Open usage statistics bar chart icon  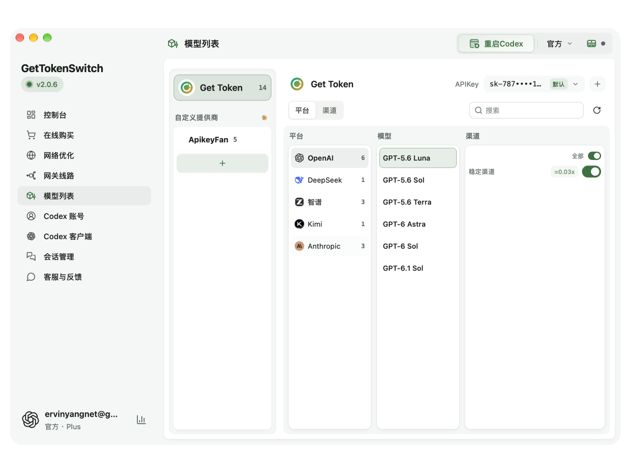tap(141, 419)
